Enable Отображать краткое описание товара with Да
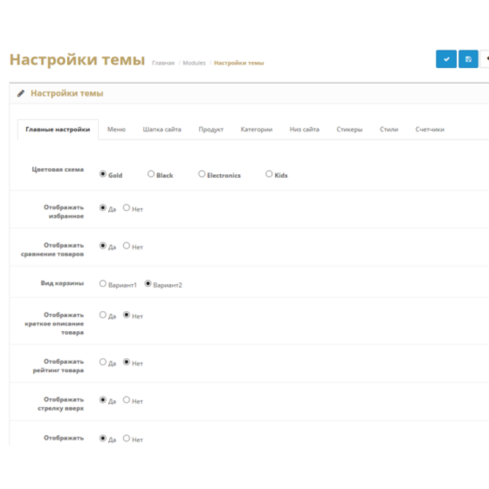 pos(103,315)
